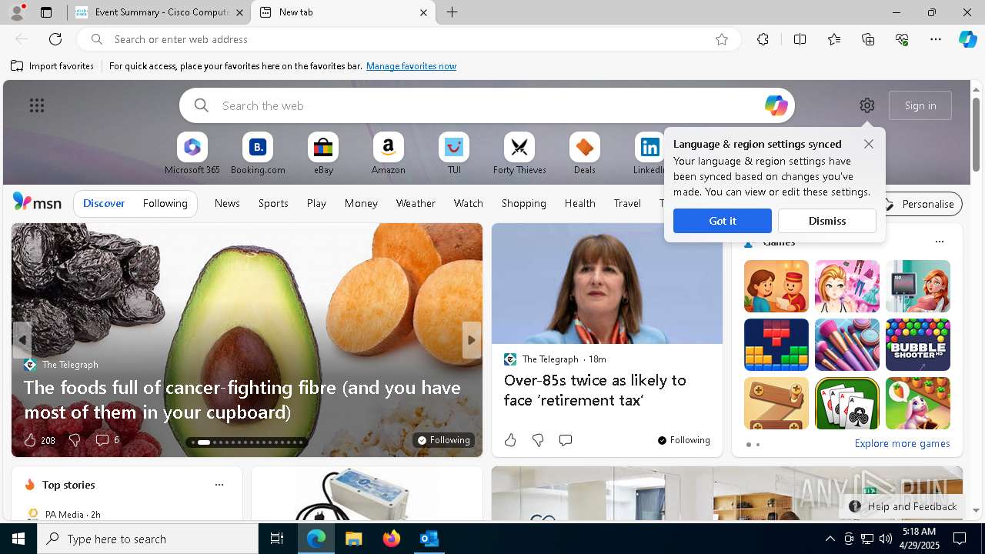
Task: Click Got it in sync popup
Action: pyautogui.click(x=723, y=221)
